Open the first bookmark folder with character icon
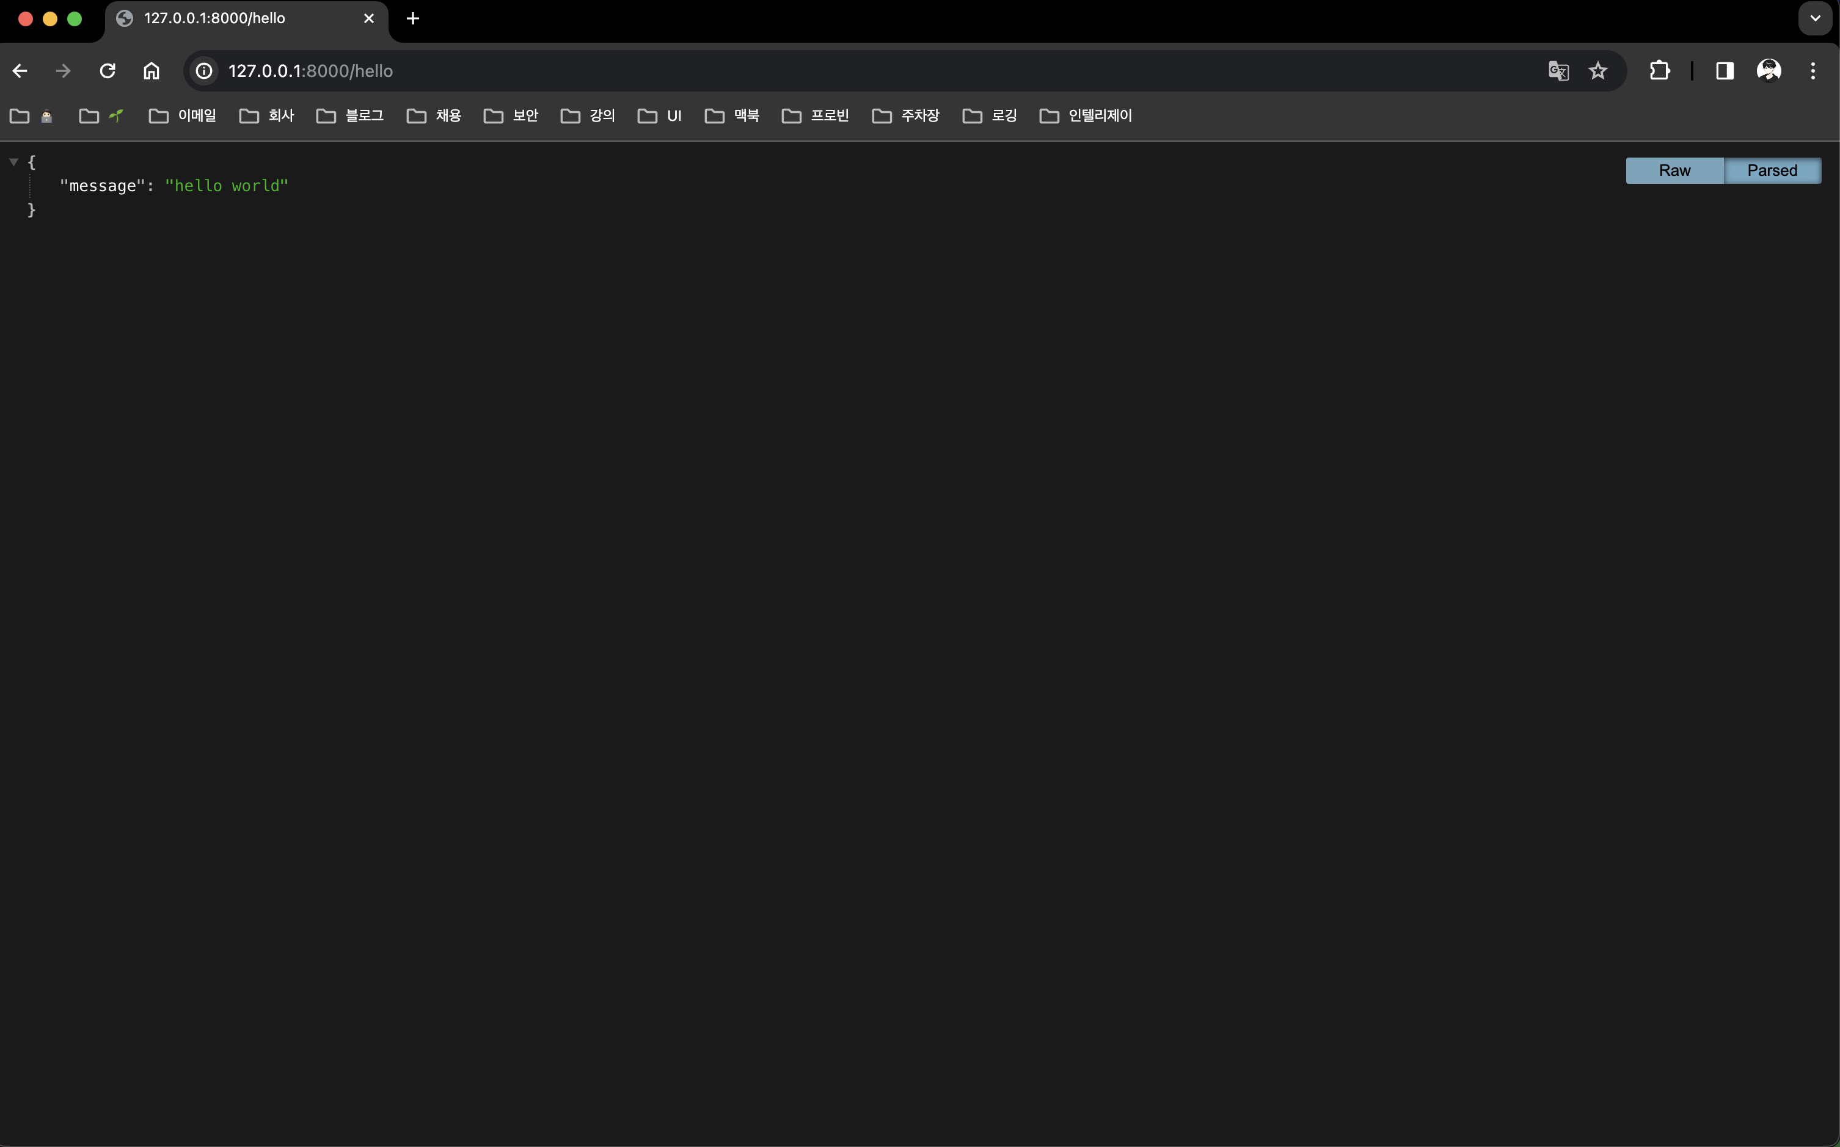 click(31, 116)
